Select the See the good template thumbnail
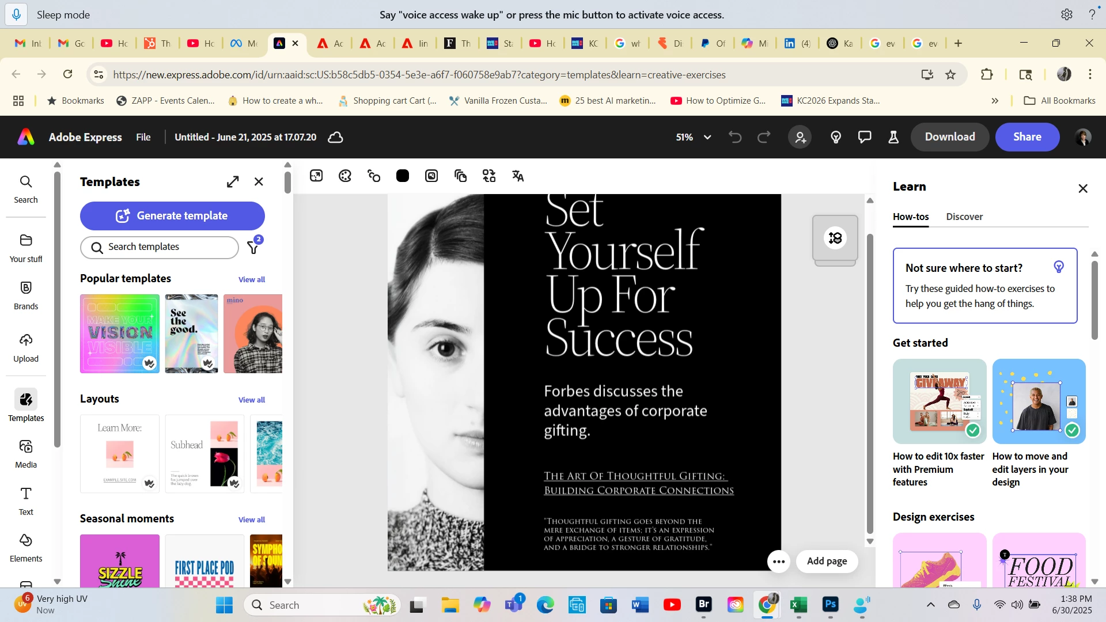This screenshot has height=622, width=1106. coord(191,333)
